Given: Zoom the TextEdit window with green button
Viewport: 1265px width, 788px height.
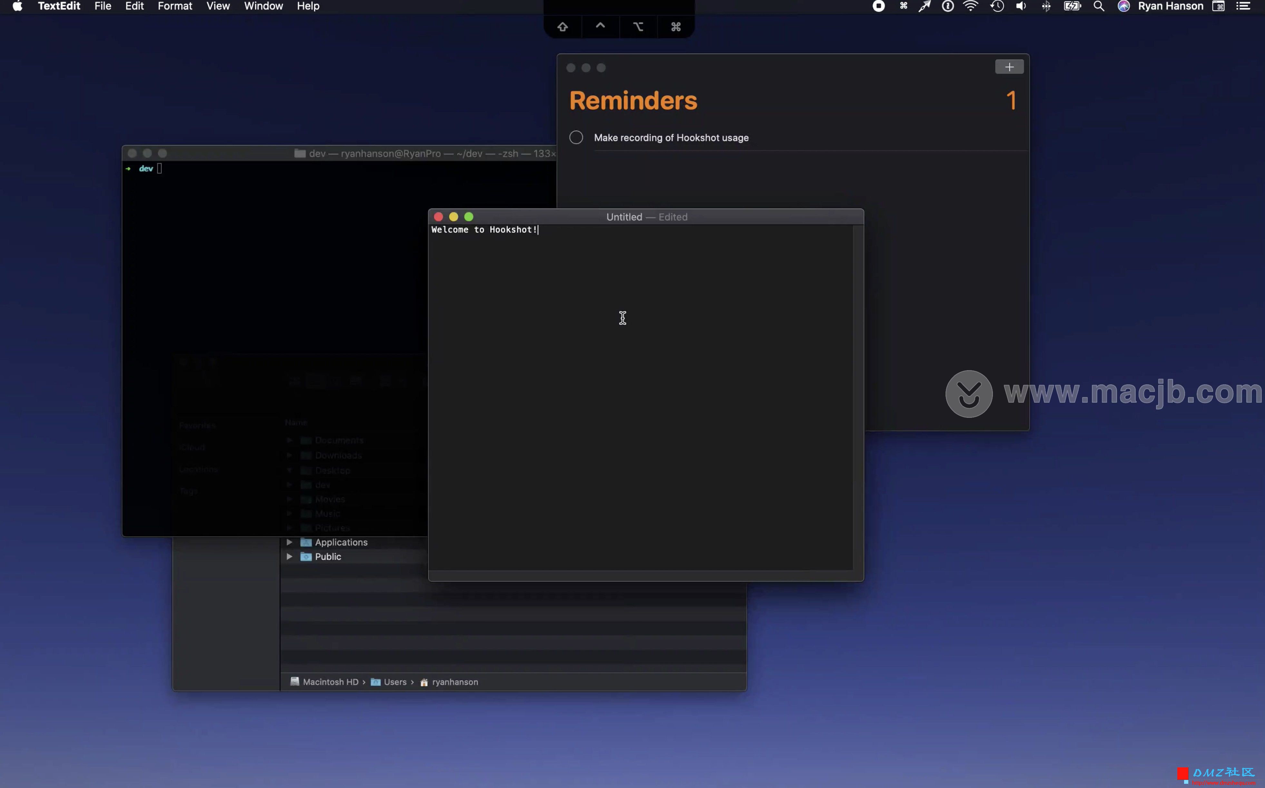Looking at the screenshot, I should (468, 217).
